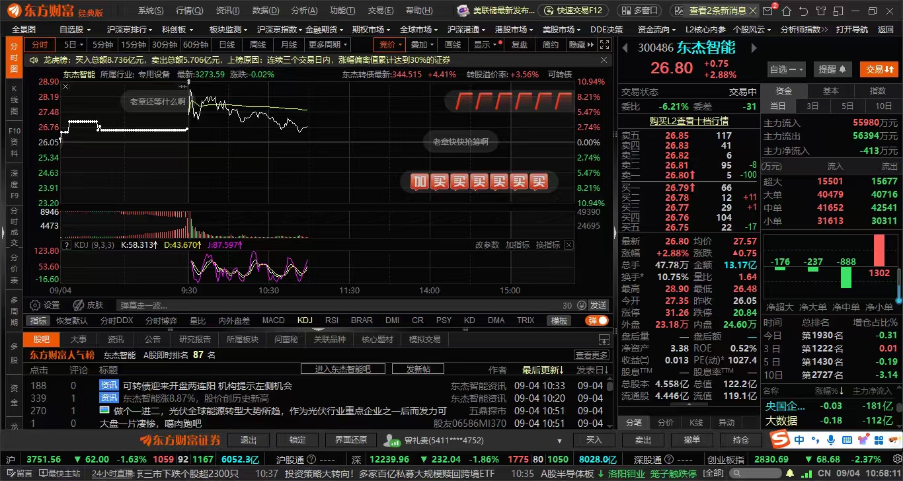Open the skin shirt icon in title bar

pos(821,11)
